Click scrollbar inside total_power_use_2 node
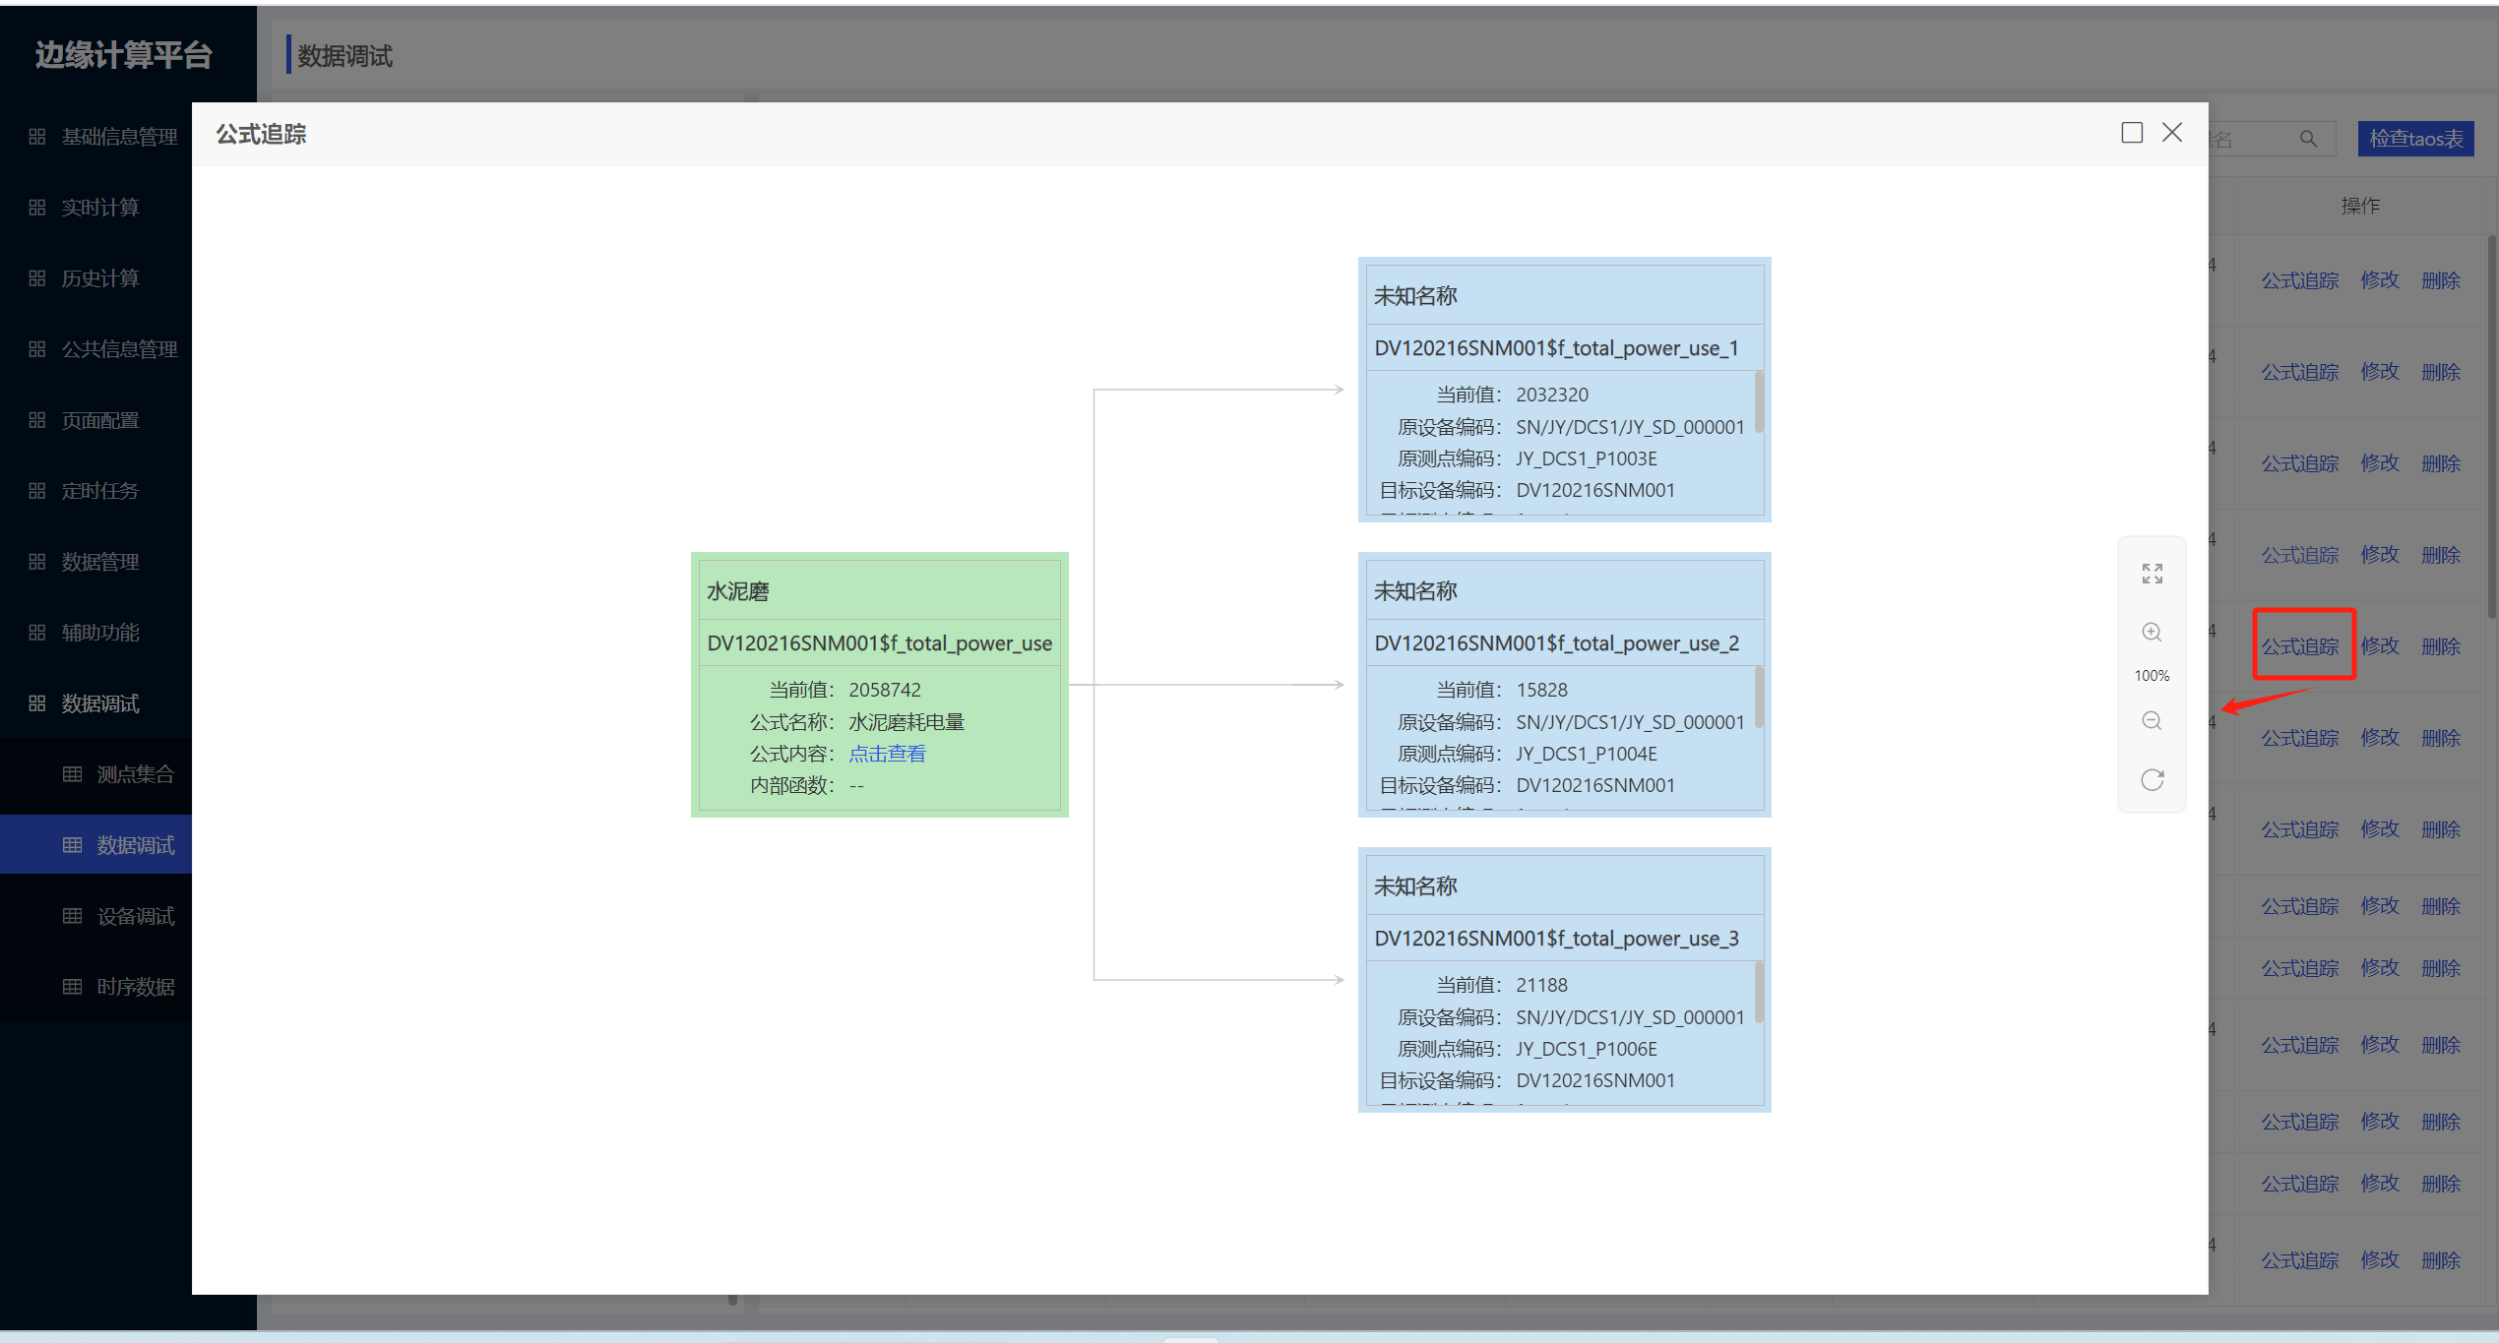This screenshot has width=2499, height=1343. (1758, 697)
